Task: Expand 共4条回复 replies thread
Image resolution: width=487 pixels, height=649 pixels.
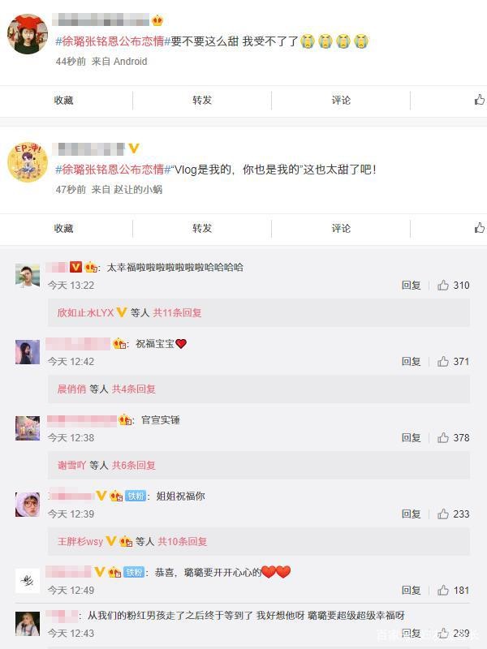Action: [134, 389]
